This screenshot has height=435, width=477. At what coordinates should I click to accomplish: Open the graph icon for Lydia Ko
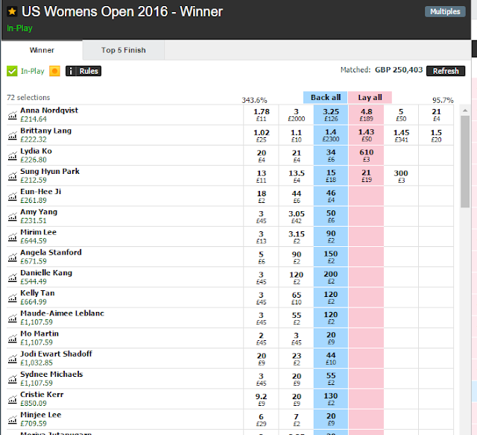click(13, 156)
